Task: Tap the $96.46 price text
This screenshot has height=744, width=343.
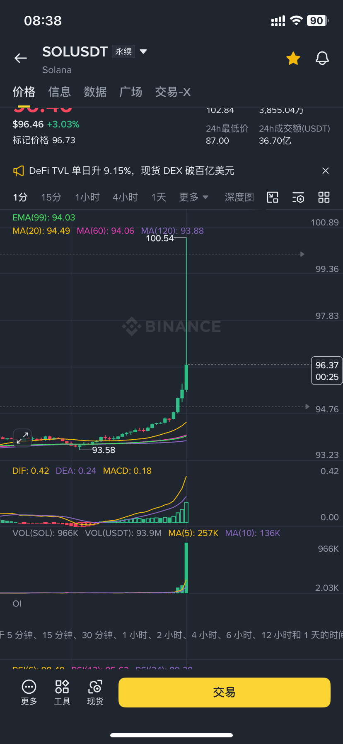Action: pos(28,124)
